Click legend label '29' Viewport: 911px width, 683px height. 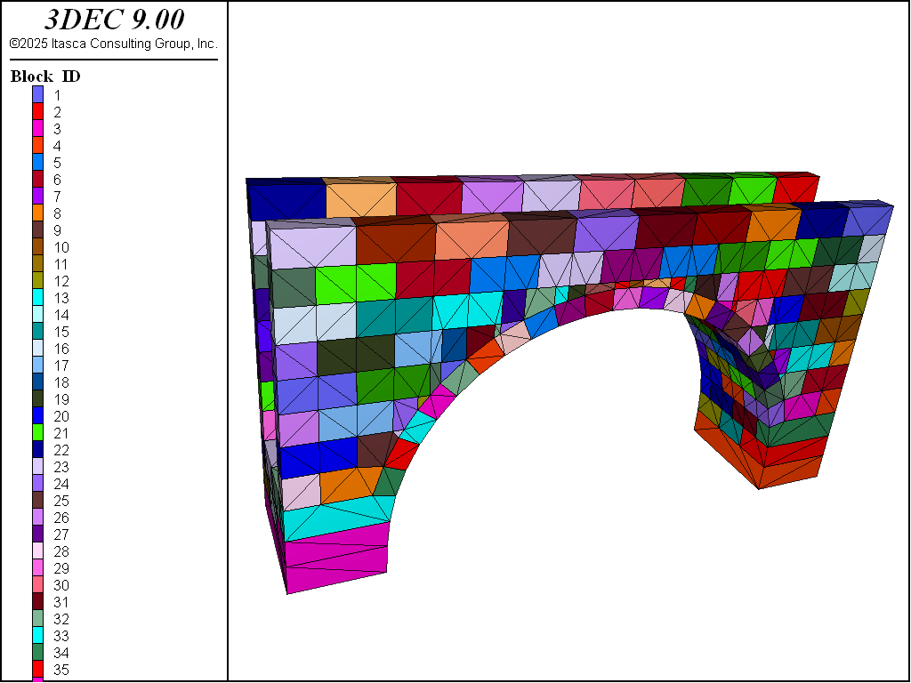click(x=61, y=568)
